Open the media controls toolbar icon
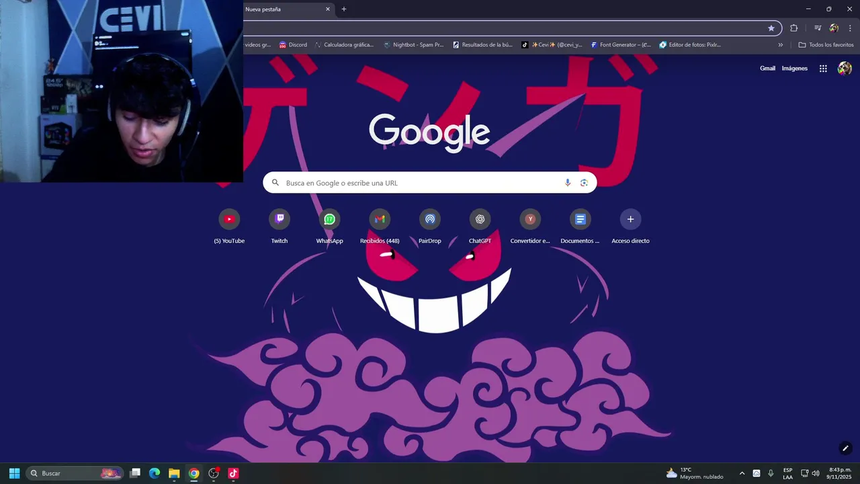The height and width of the screenshot is (484, 860). pyautogui.click(x=818, y=28)
